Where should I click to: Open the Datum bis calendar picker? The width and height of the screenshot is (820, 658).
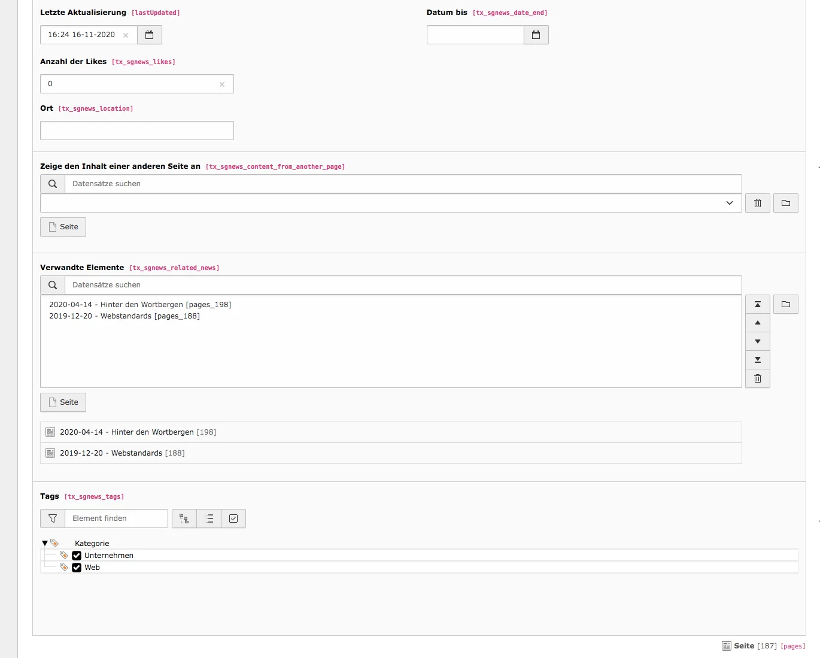[x=536, y=35]
